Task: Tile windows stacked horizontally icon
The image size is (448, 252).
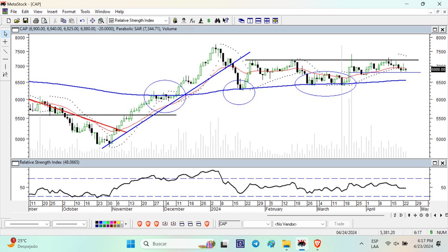Action: pyautogui.click(x=258, y=21)
